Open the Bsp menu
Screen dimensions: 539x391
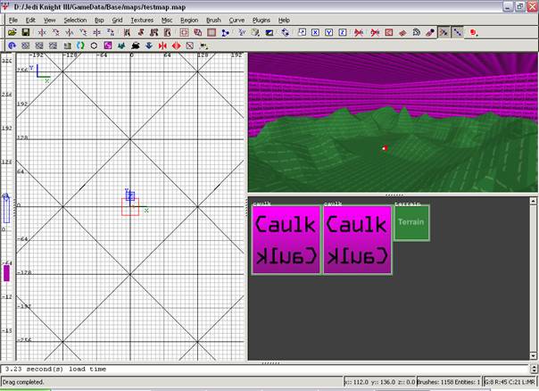coord(99,20)
